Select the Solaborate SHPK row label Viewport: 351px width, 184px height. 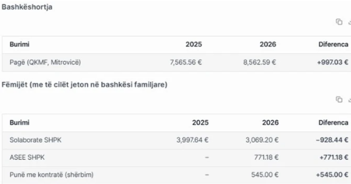(33, 140)
